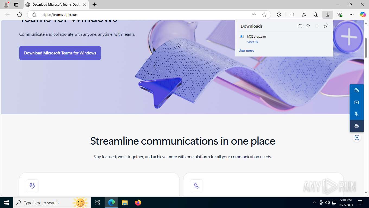
Task: View site information lock icon
Action: click(34, 15)
